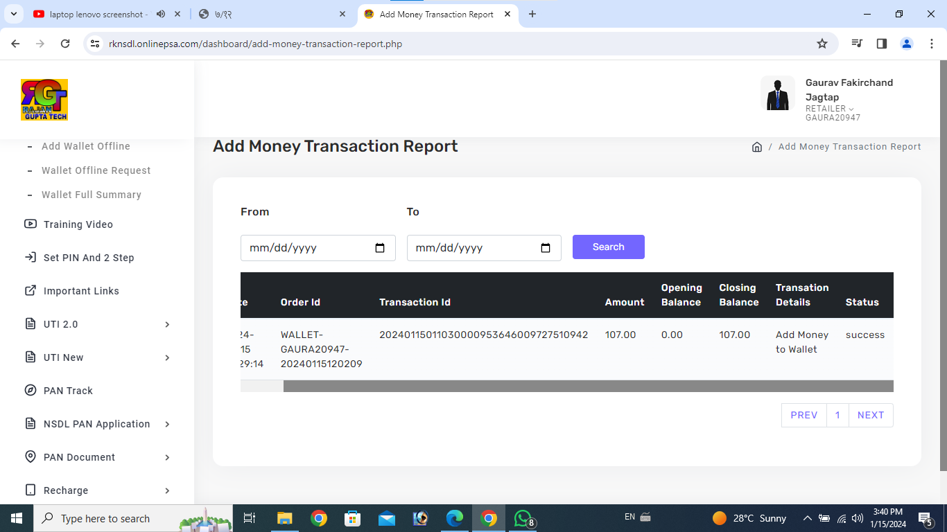Expand the Recharge menu chevron
This screenshot has height=532, width=947.
(167, 490)
